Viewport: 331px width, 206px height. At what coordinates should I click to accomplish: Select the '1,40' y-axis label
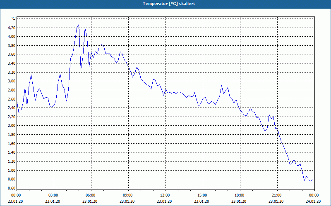[x=12, y=152]
